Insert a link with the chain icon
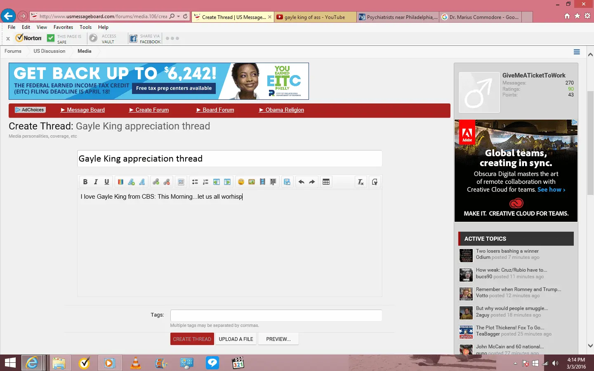The width and height of the screenshot is (594, 371). point(156,182)
